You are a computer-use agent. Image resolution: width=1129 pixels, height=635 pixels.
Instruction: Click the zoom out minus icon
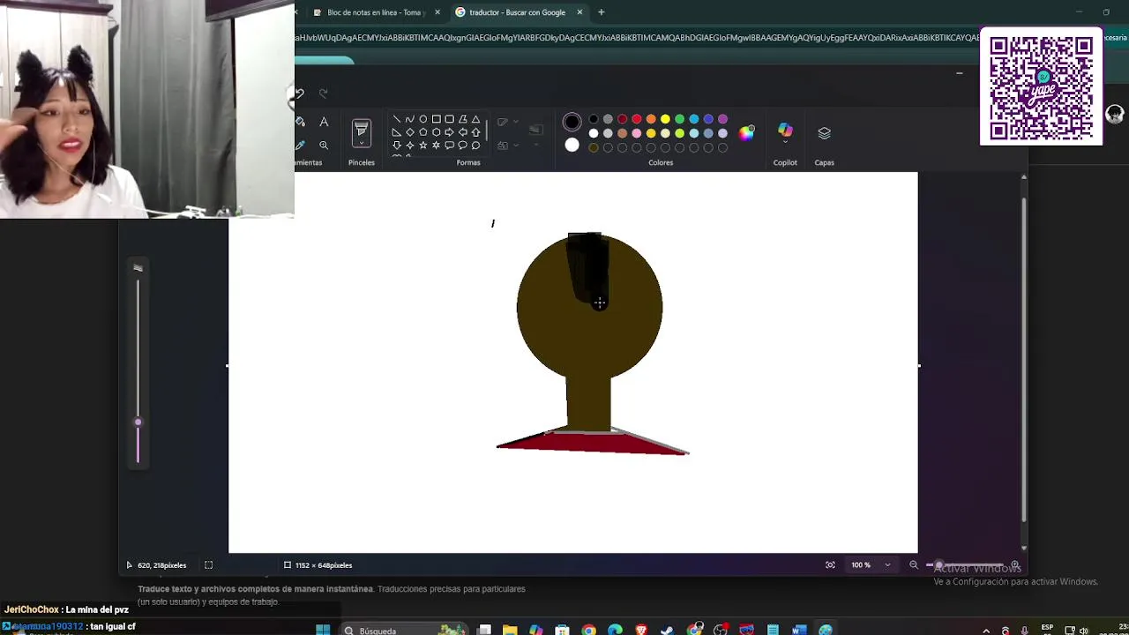(x=914, y=565)
